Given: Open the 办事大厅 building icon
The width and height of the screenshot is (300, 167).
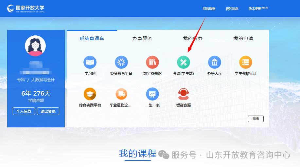Looking at the screenshot, I should tap(215, 62).
